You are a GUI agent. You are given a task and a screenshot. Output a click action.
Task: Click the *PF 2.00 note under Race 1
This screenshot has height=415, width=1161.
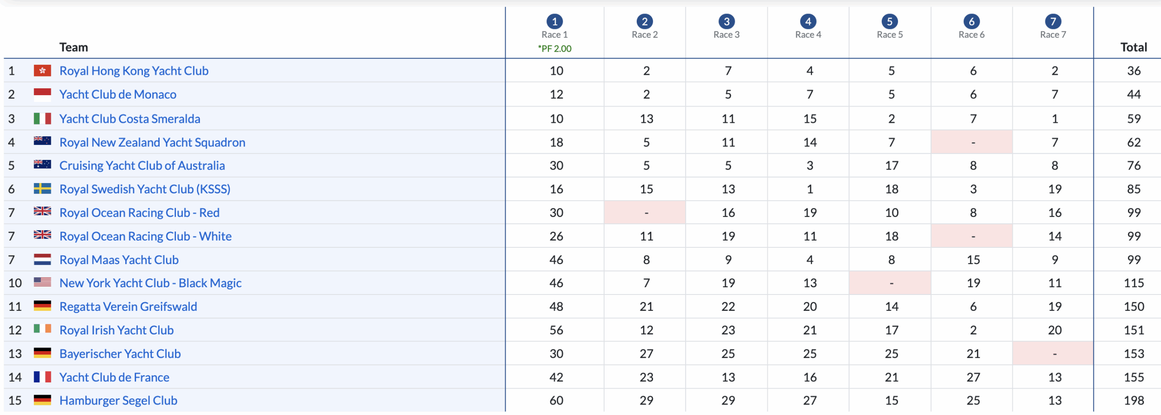tap(554, 48)
